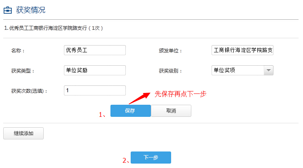Click the 颁发单位 label
The width and height of the screenshot is (303, 168).
pos(171,51)
